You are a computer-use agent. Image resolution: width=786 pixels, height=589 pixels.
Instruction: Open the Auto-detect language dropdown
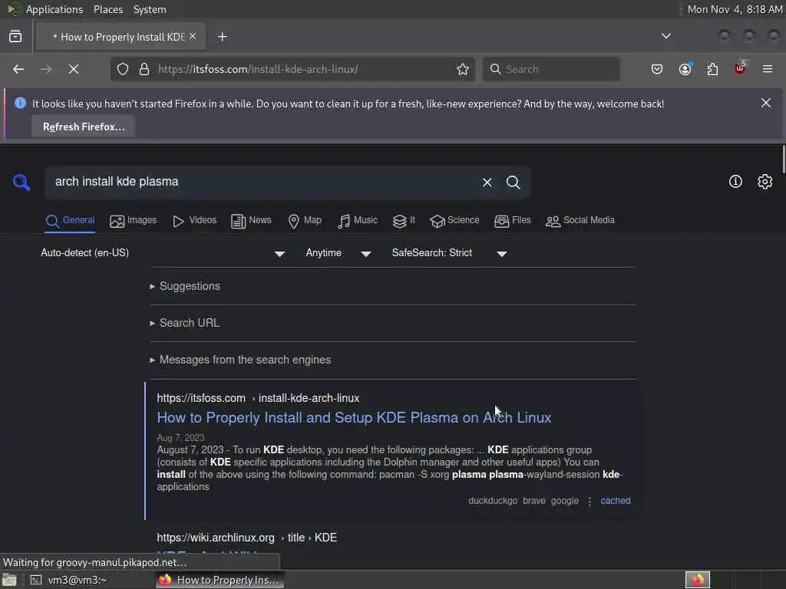[163, 253]
